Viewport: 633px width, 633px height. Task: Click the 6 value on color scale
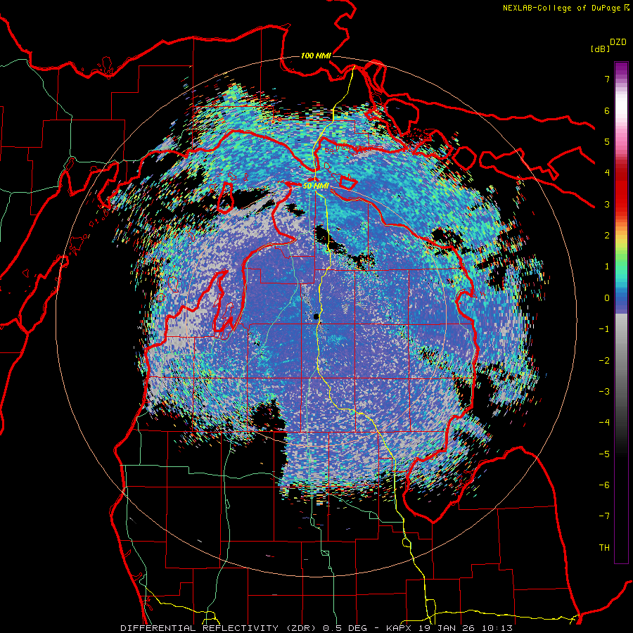point(607,110)
